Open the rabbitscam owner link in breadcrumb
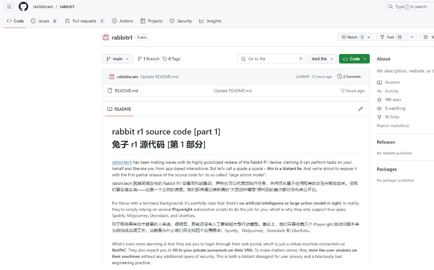The image size is (434, 270). [43, 7]
